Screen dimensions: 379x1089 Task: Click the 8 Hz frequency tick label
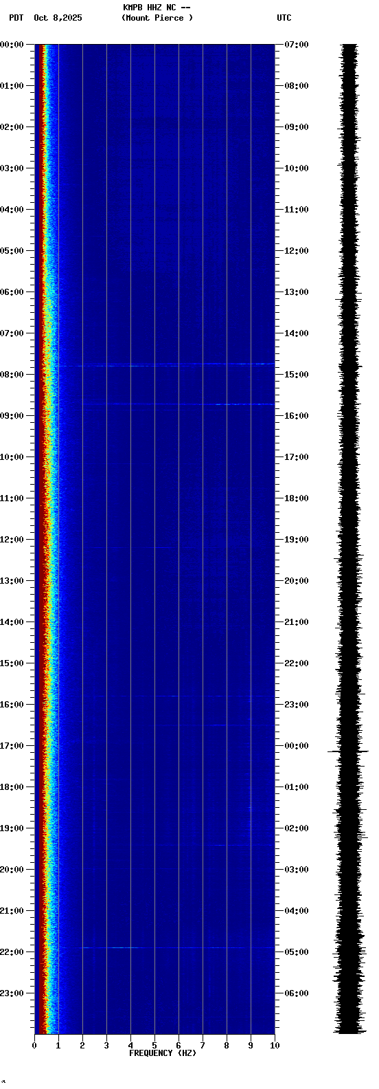click(227, 1046)
